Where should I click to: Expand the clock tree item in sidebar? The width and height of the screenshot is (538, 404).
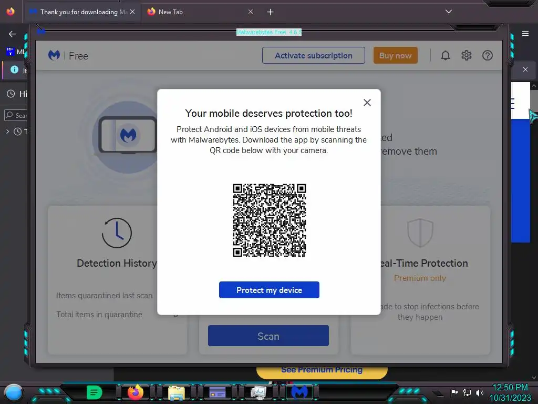pos(7,132)
